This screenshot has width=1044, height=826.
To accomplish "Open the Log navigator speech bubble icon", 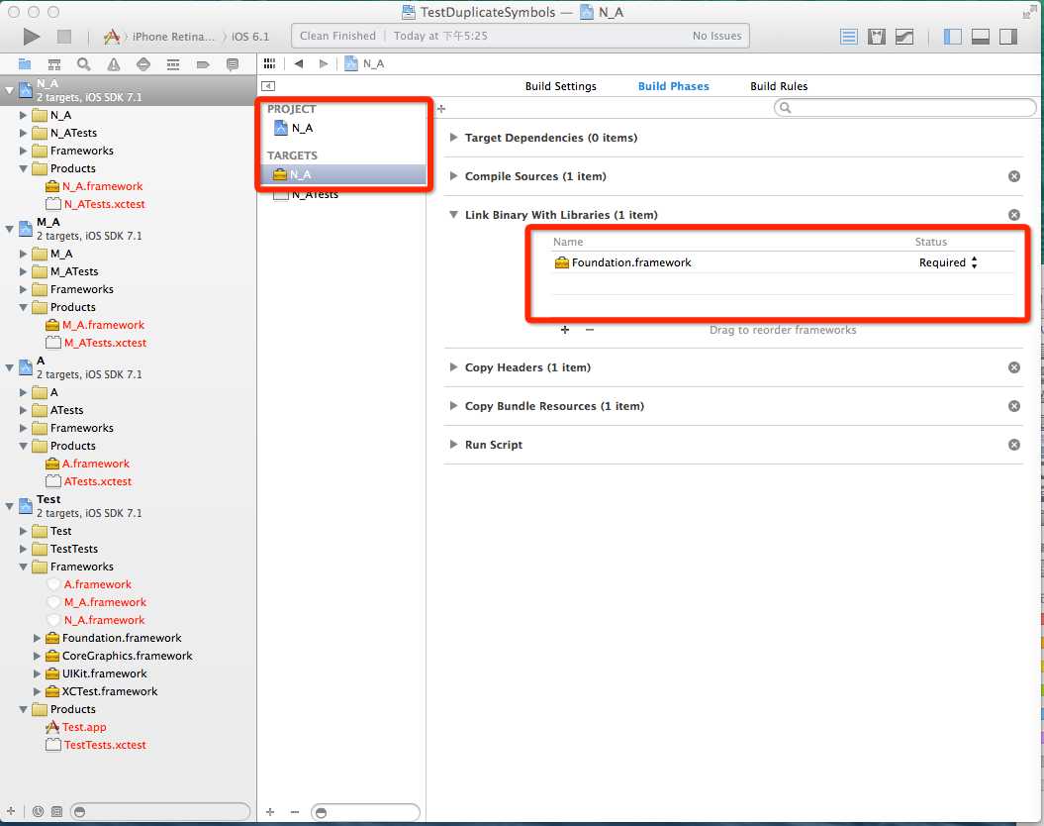I will tap(233, 64).
